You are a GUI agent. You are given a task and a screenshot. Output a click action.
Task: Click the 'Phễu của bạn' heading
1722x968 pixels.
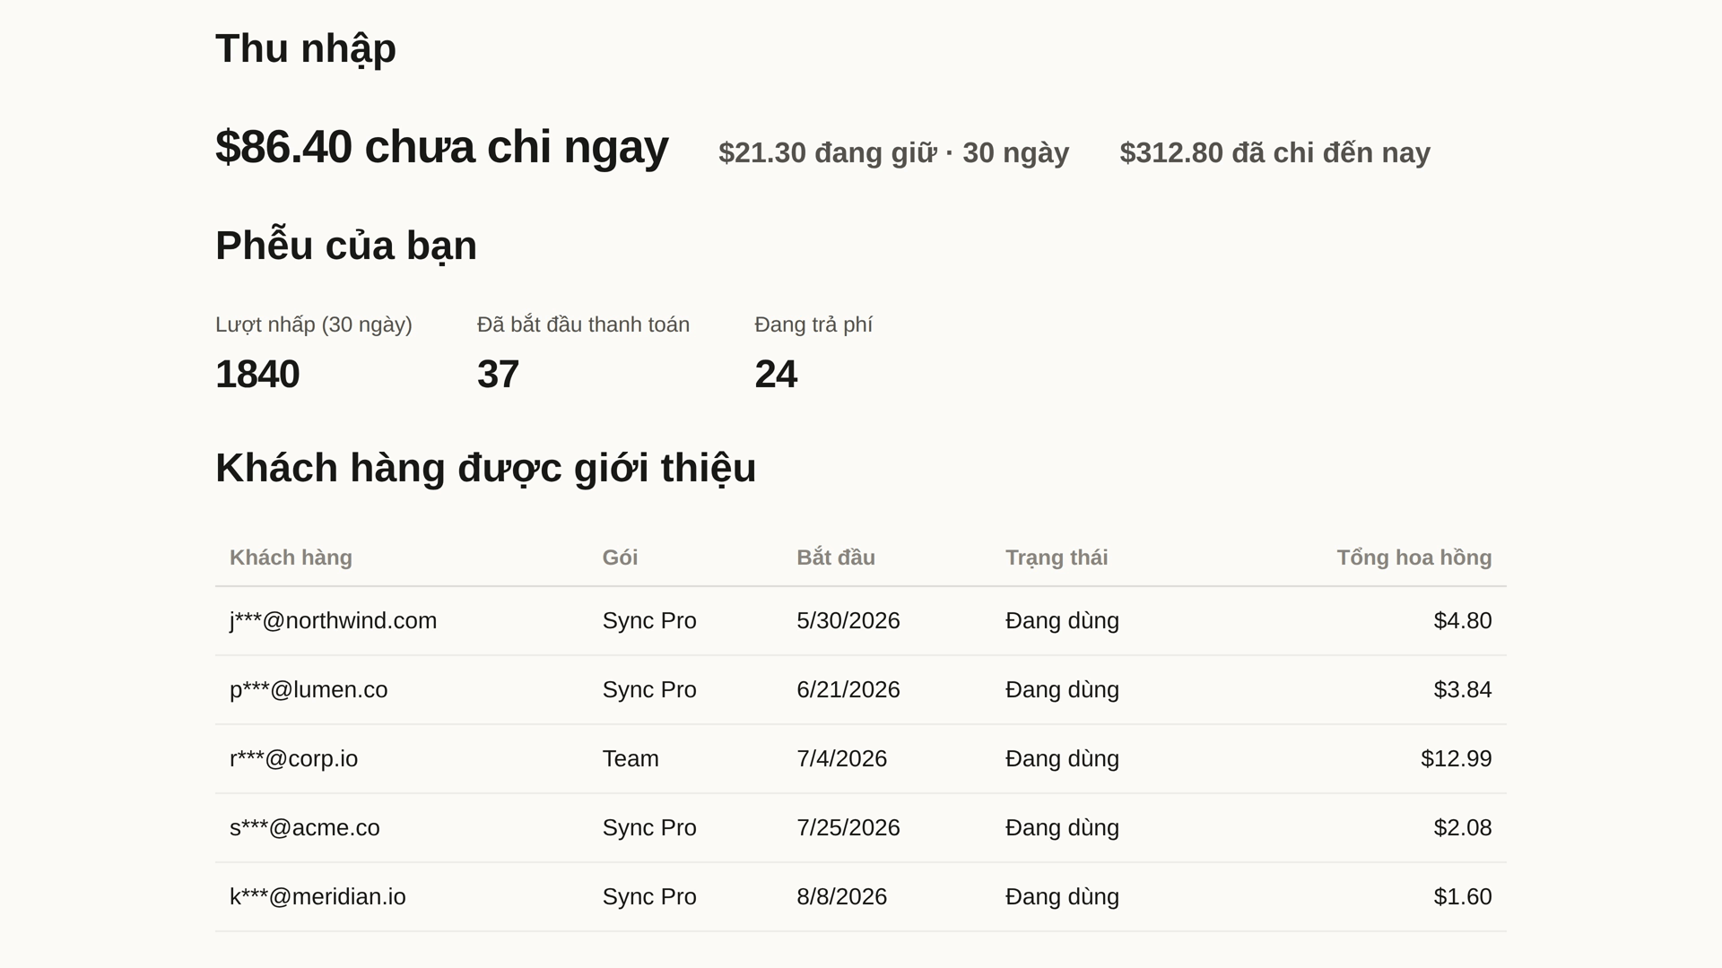point(346,246)
